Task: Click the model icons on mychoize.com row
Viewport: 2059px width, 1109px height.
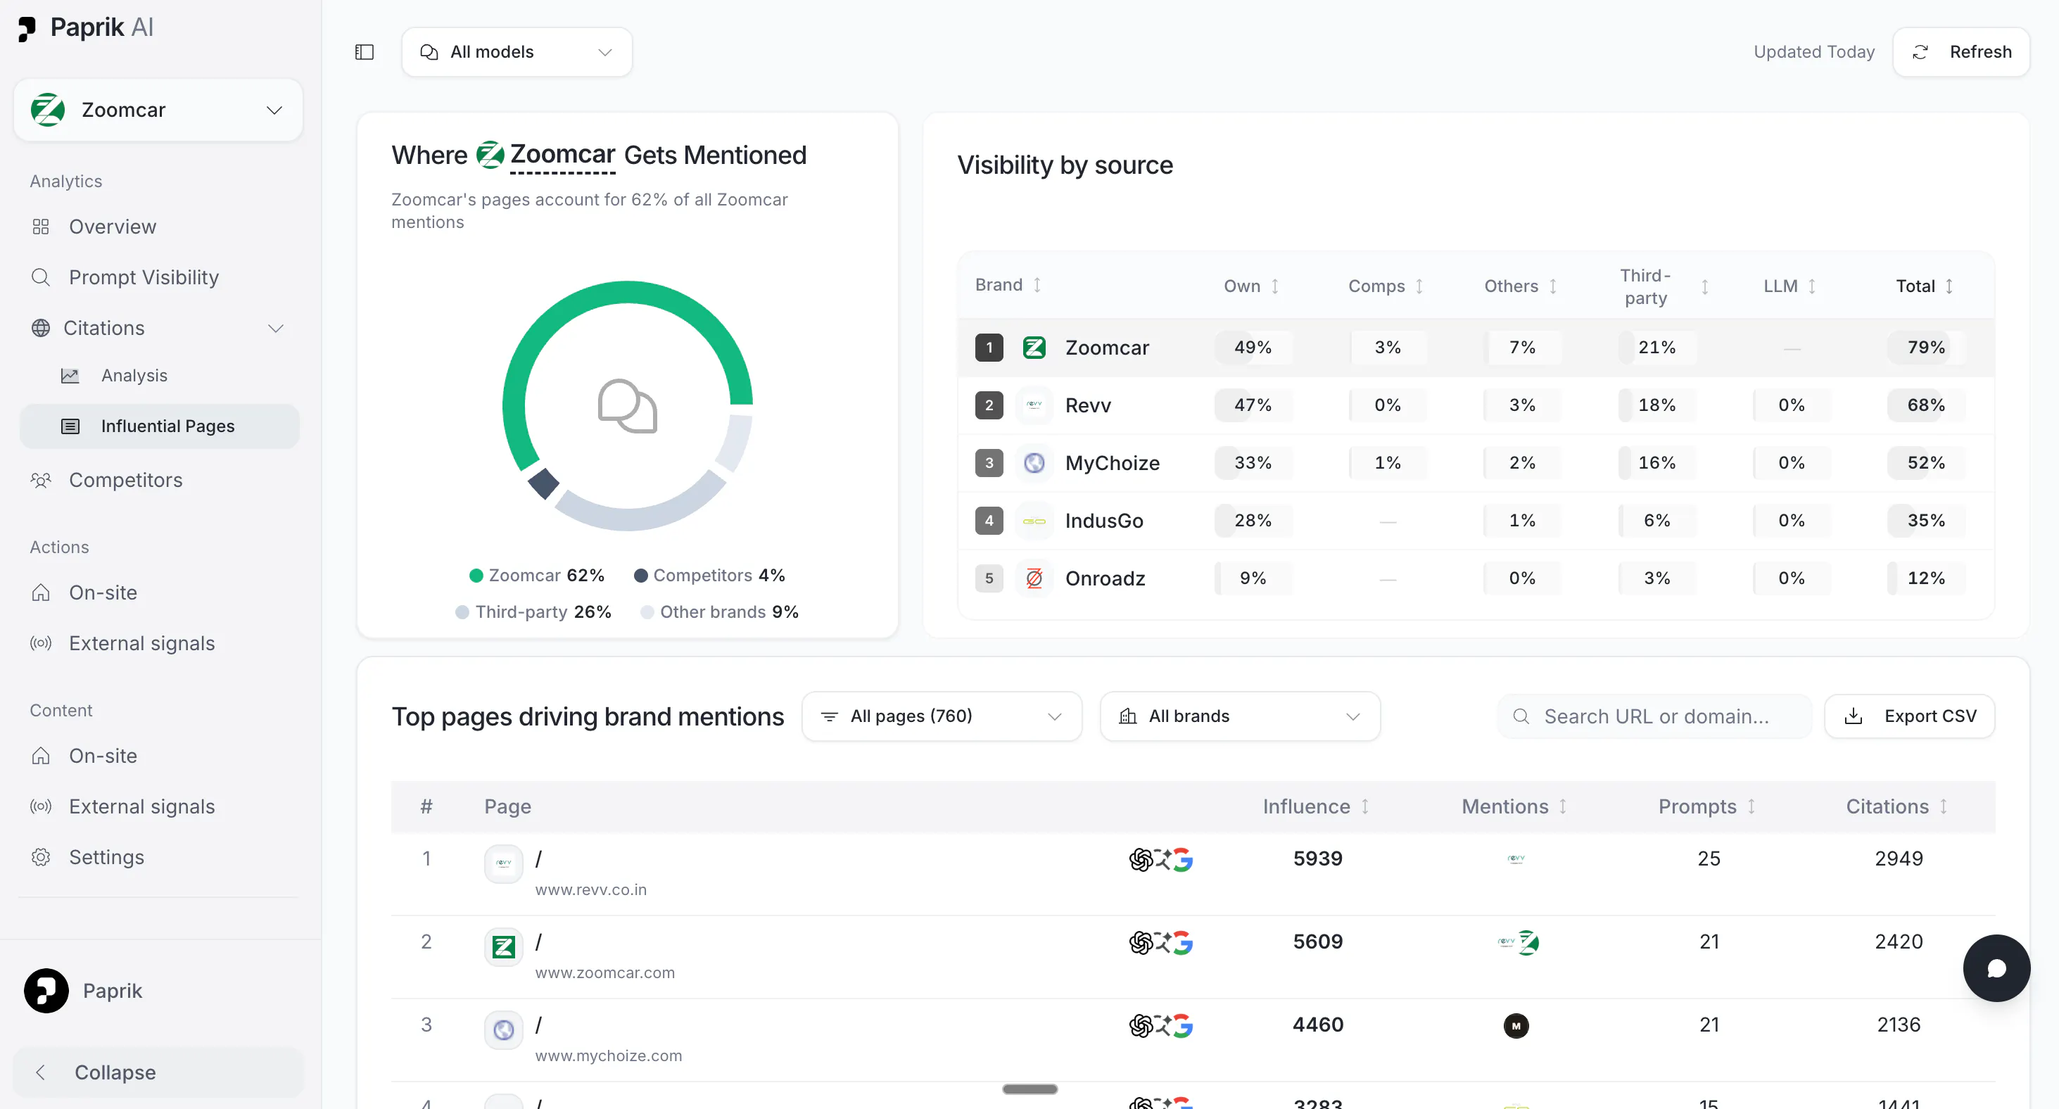Action: [1160, 1026]
